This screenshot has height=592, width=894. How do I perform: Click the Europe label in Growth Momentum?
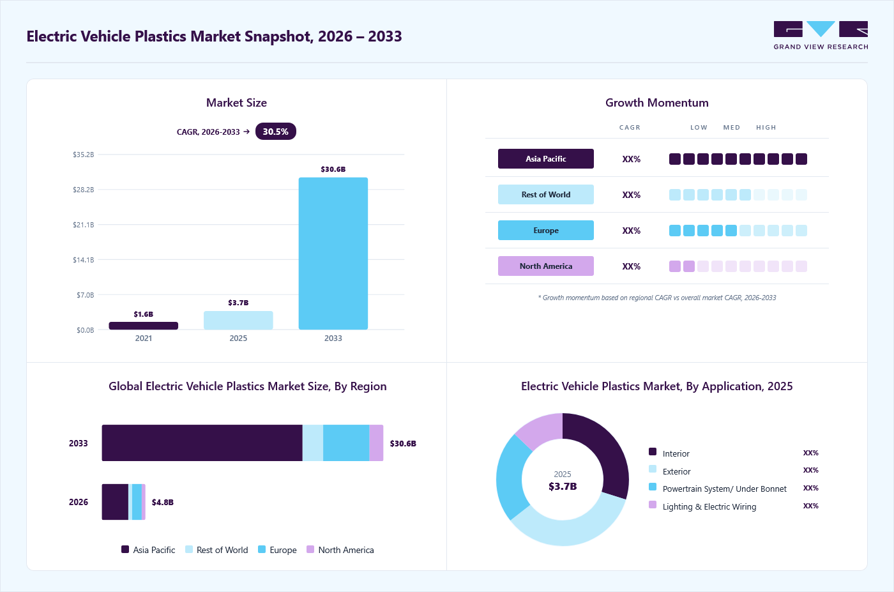[546, 231]
